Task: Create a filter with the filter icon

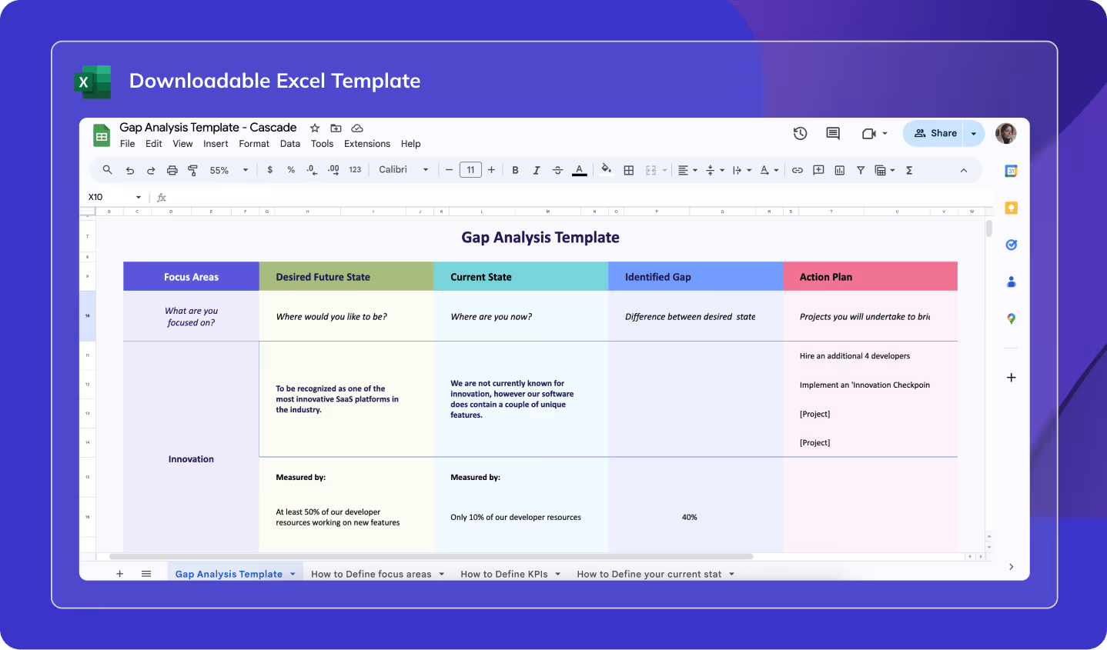Action: pyautogui.click(x=861, y=170)
